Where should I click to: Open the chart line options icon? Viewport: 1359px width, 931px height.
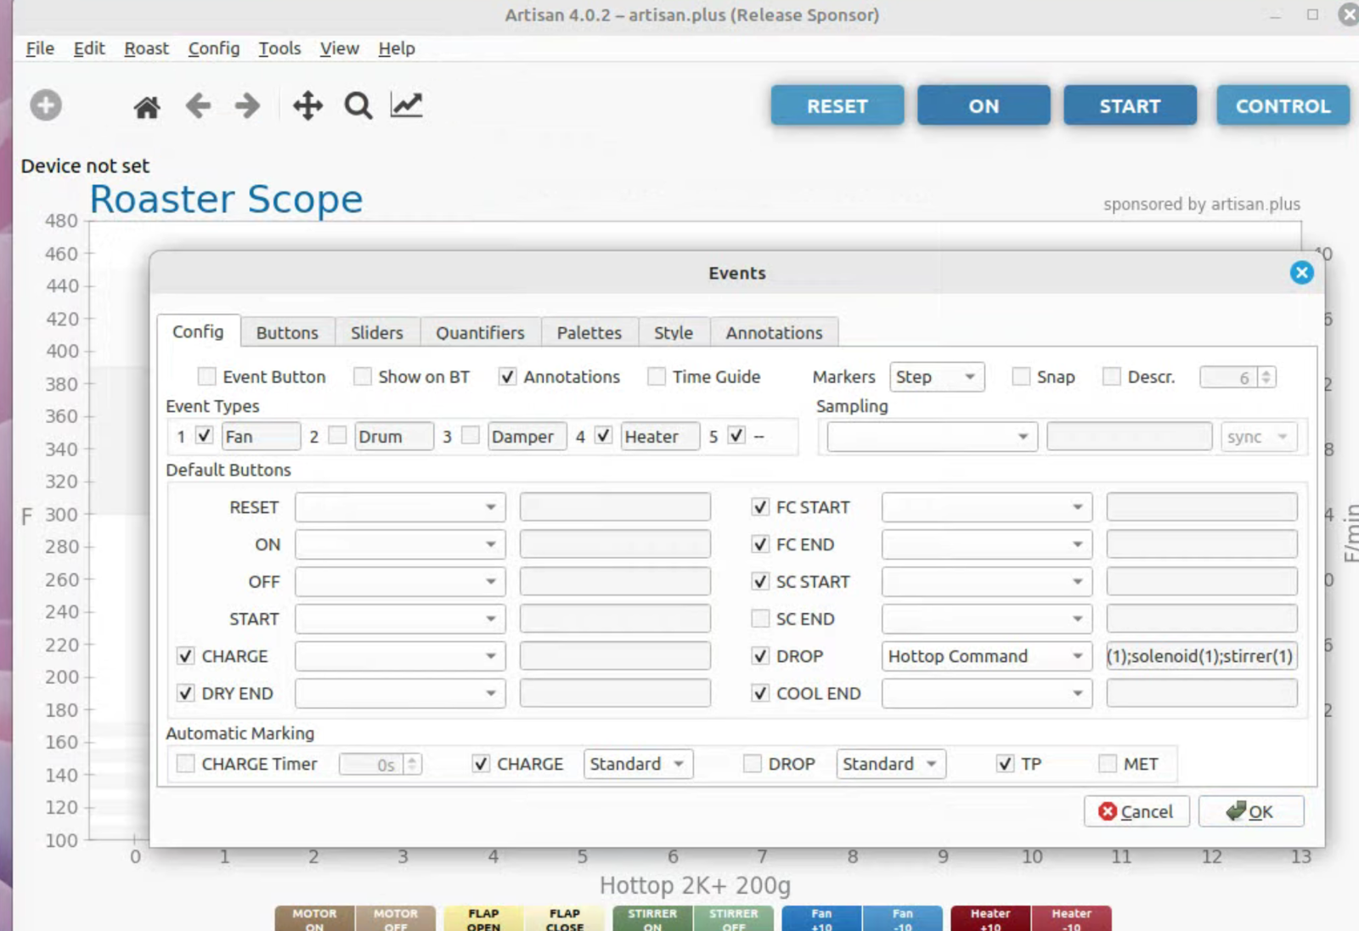[406, 105]
